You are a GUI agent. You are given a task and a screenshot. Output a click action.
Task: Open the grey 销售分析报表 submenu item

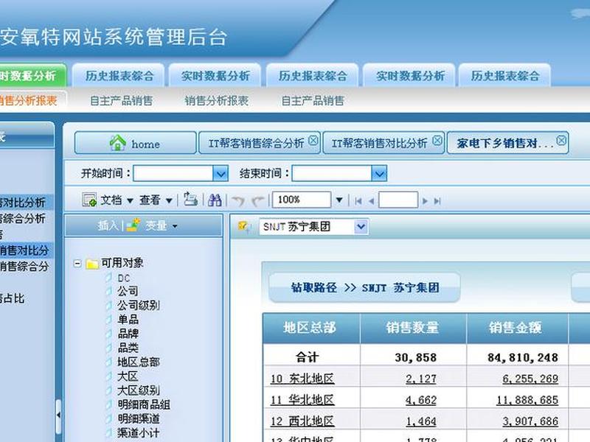(216, 100)
